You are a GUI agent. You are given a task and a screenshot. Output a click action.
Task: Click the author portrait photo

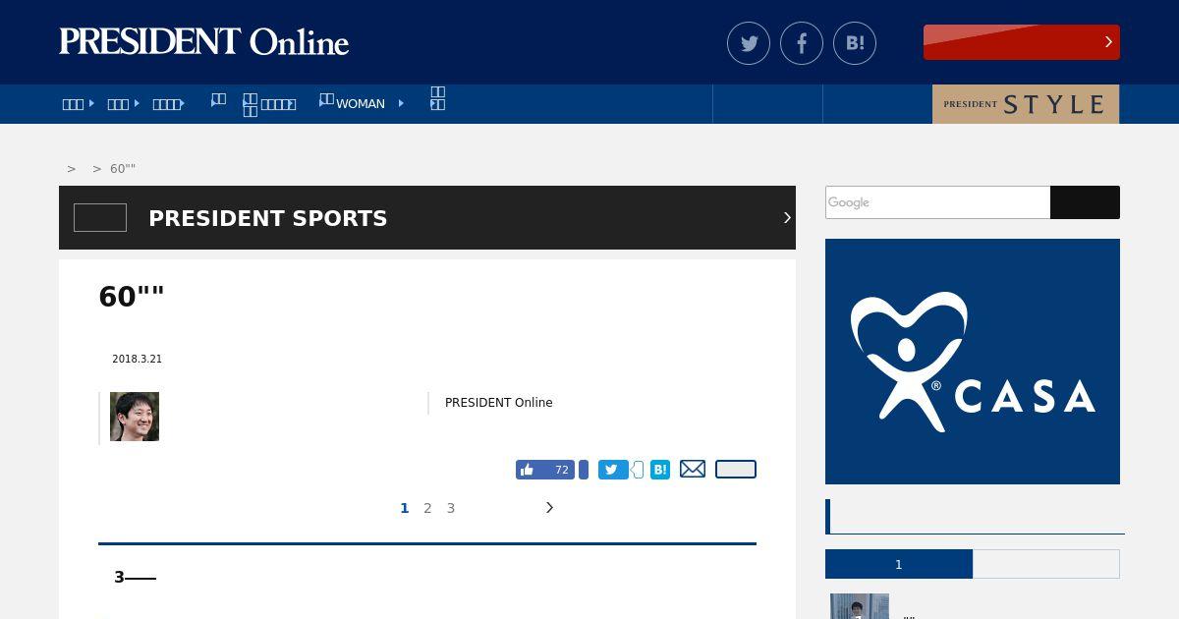[135, 417]
